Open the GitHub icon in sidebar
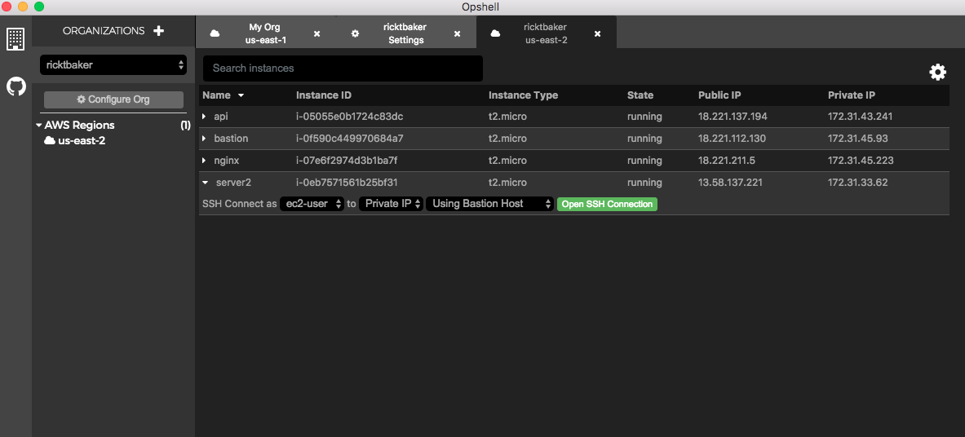 pos(16,86)
